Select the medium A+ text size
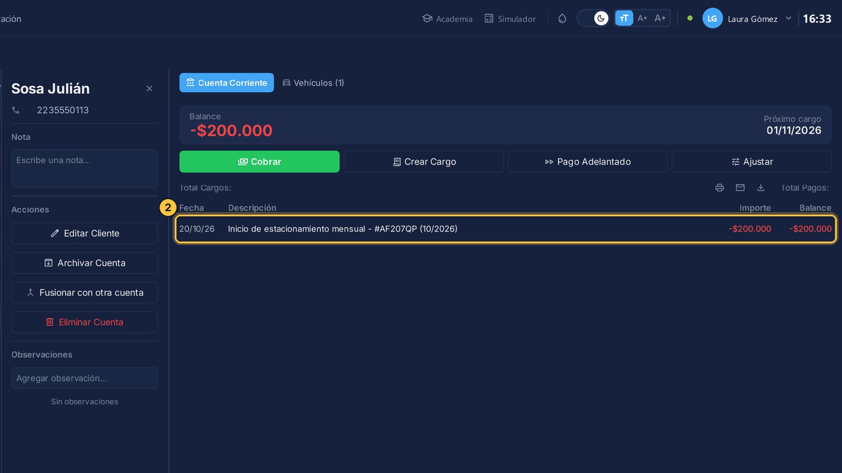 tap(642, 18)
